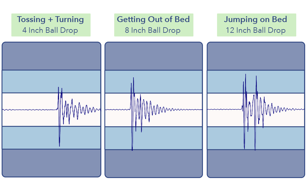Click the top dark band of the Tossing + Turning chart
This screenshot has width=307, height=186.
coord(51,56)
